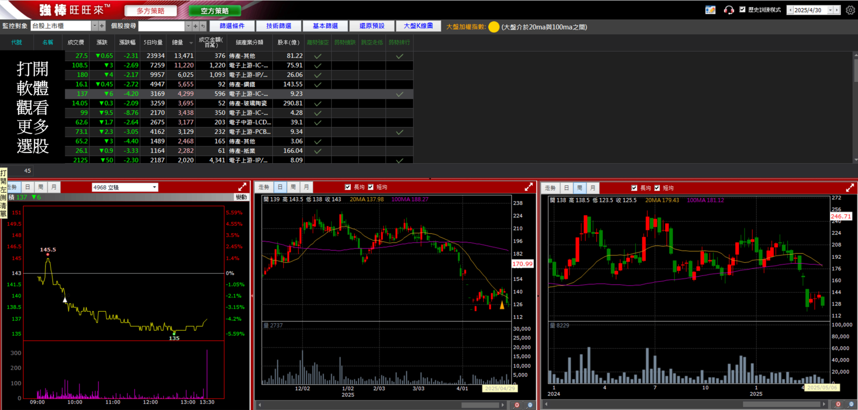Expand the weekly K-line chart panel
Viewport: 858px width, 410px height.
pyautogui.click(x=850, y=188)
